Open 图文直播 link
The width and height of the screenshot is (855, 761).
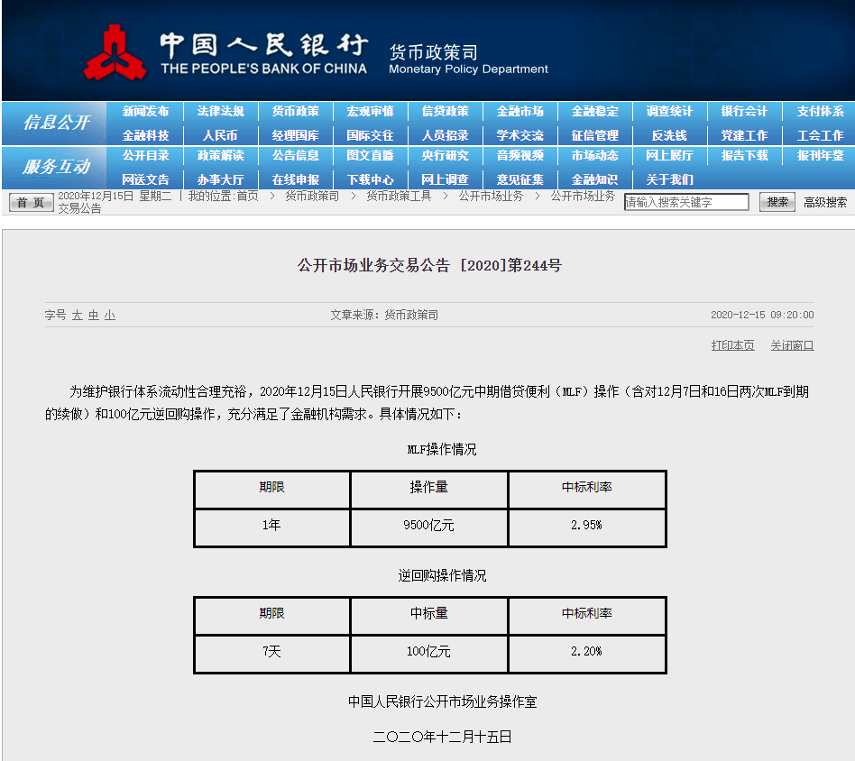pyautogui.click(x=371, y=155)
